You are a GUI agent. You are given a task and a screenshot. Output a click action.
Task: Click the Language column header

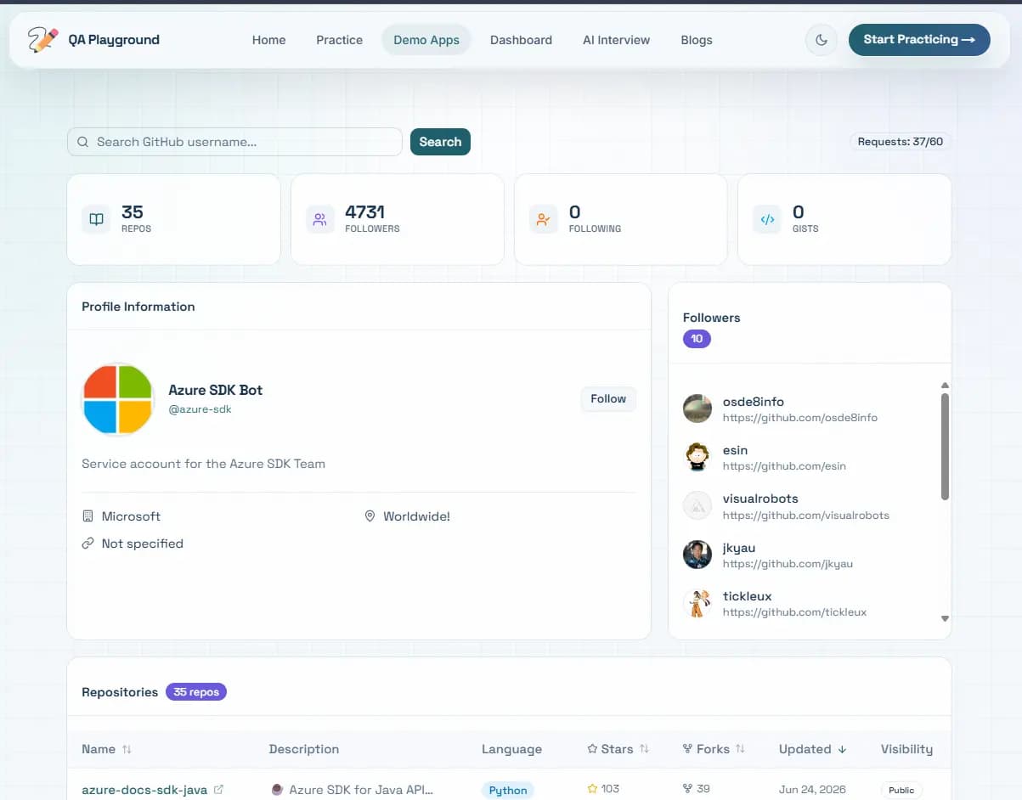pos(511,749)
